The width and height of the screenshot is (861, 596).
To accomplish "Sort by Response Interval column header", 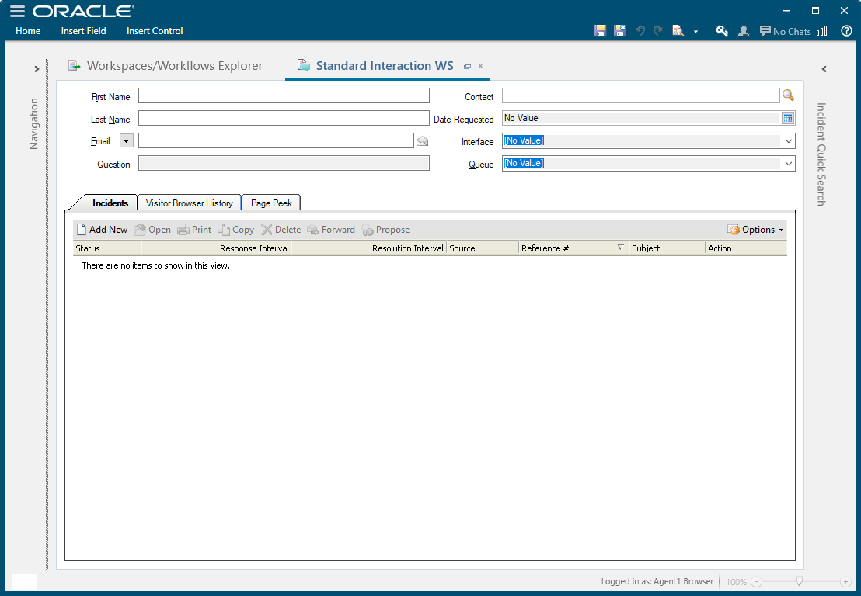I will click(216, 248).
